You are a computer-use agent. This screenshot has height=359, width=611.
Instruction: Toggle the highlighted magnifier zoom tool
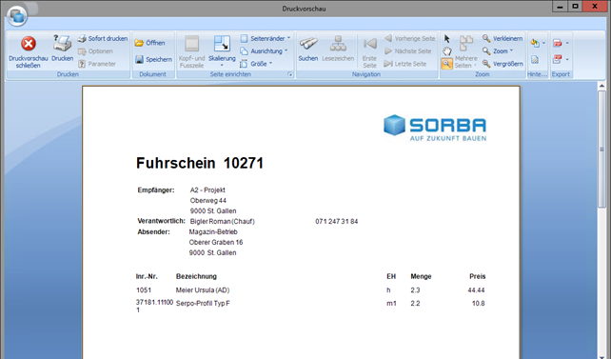coord(447,64)
